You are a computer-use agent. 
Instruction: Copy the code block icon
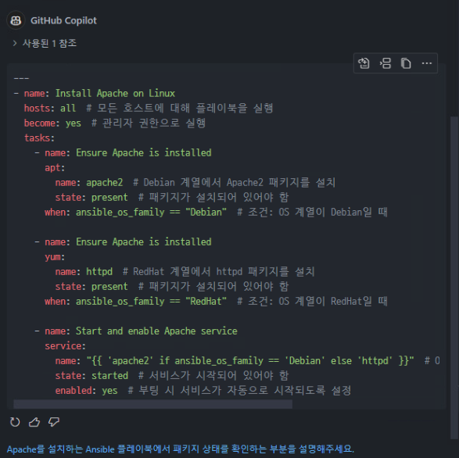point(406,63)
